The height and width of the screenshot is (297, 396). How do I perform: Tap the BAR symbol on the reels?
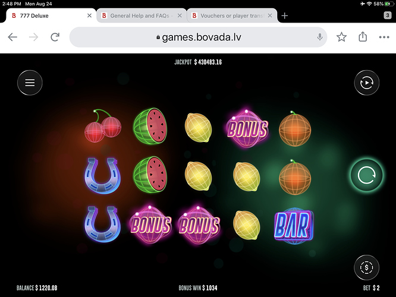(x=294, y=225)
